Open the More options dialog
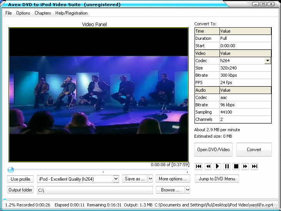This screenshot has height=211, width=281. pos(173,179)
